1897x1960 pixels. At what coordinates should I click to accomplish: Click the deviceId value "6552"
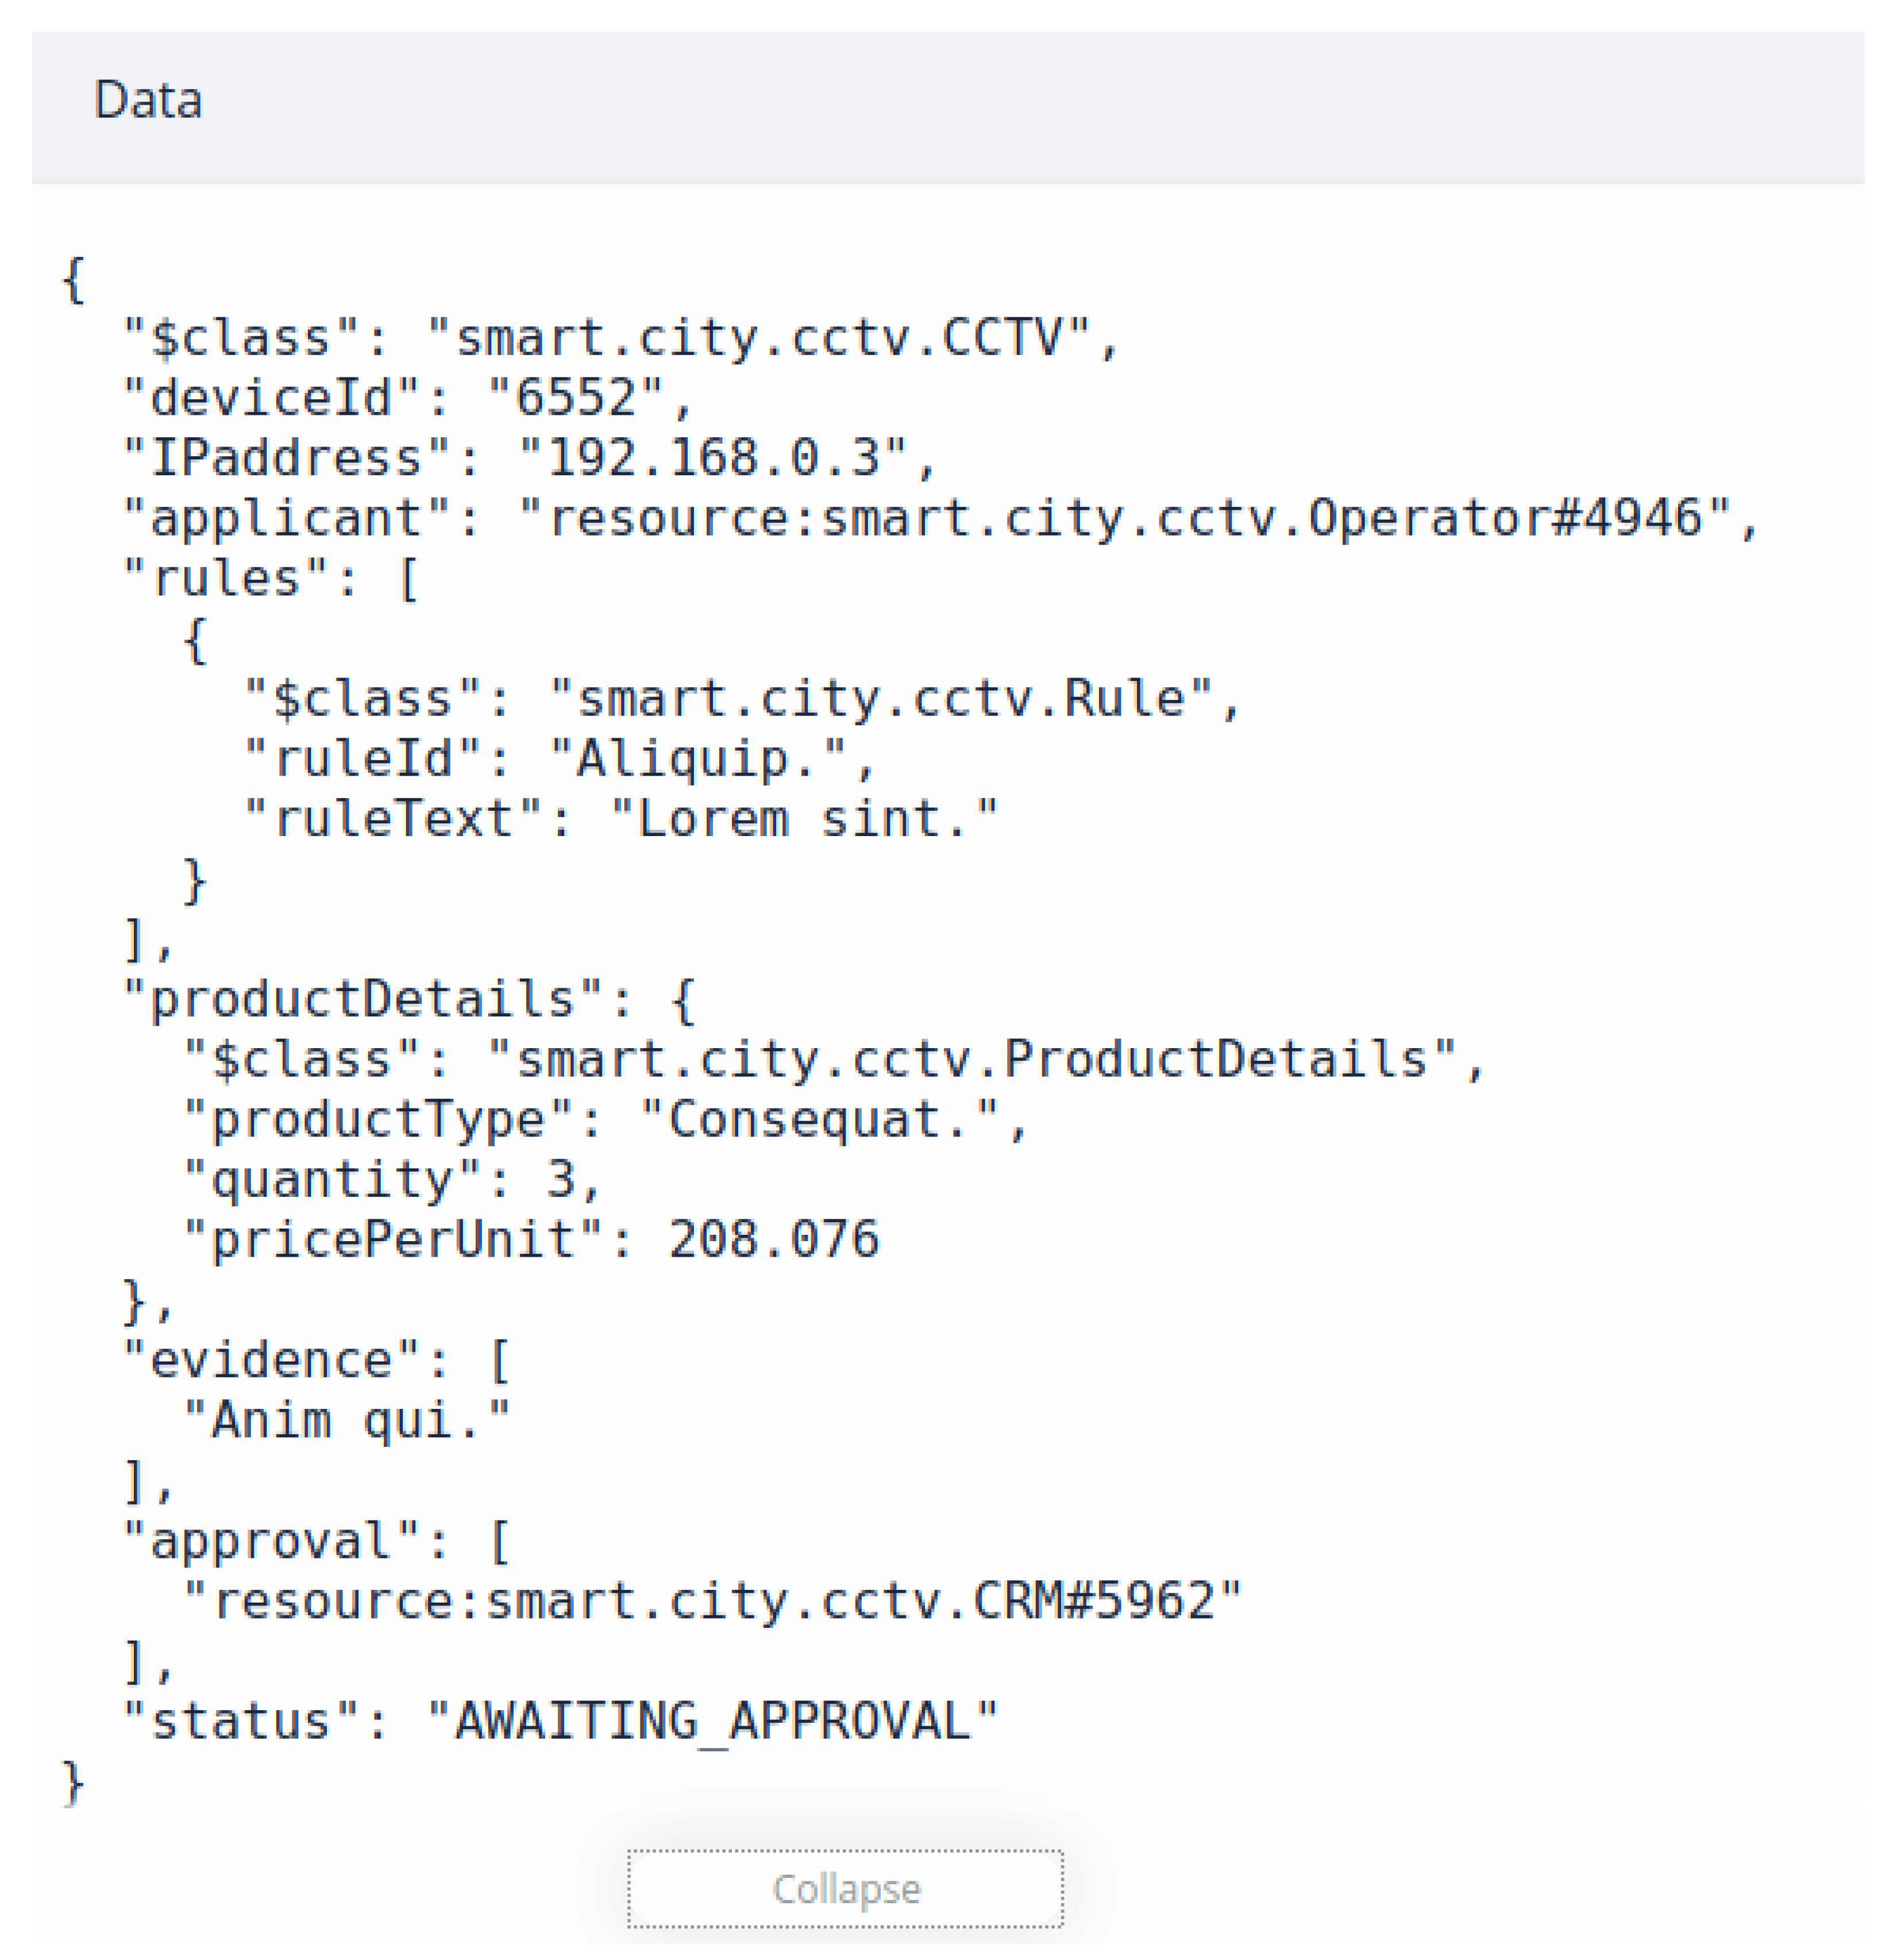[576, 398]
